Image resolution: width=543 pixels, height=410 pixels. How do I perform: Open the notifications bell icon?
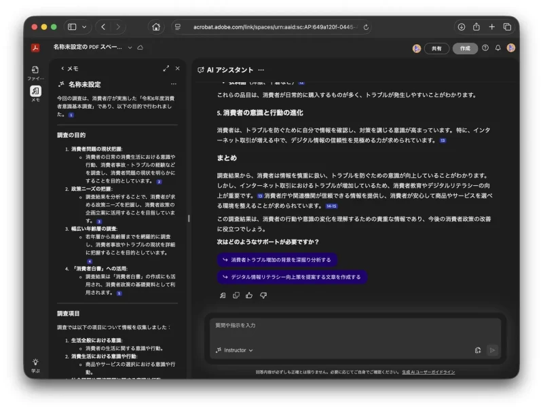coord(498,48)
